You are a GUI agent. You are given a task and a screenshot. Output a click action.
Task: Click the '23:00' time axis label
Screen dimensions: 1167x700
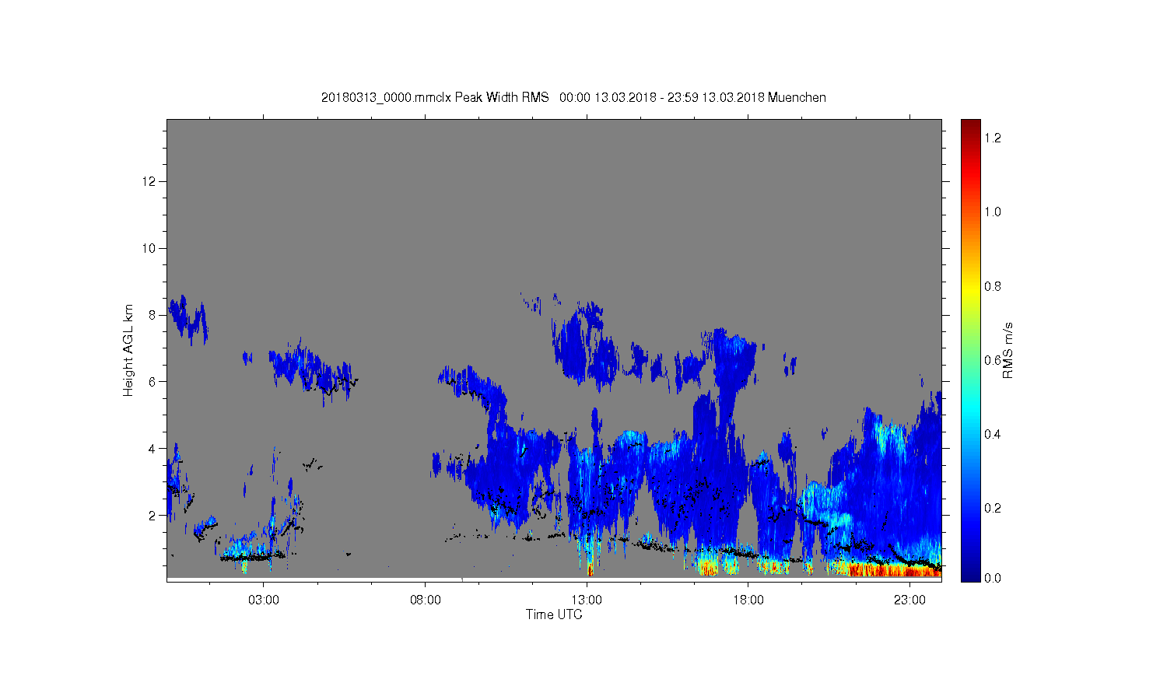909,600
